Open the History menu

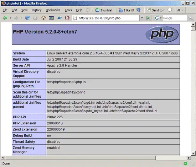click(37, 10)
